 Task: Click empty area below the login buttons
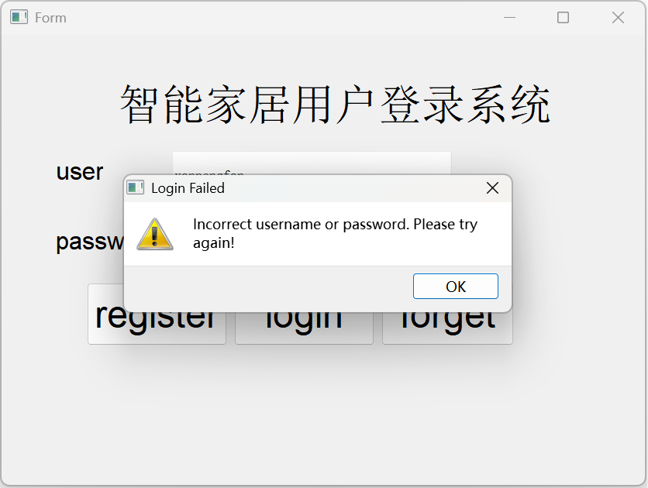click(322, 413)
